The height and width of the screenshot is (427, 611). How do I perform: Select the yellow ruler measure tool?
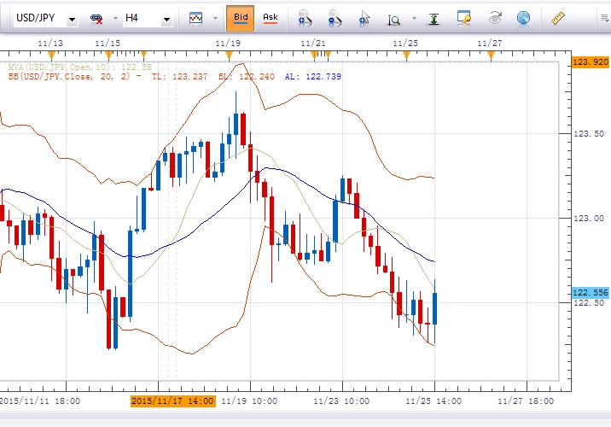point(558,18)
